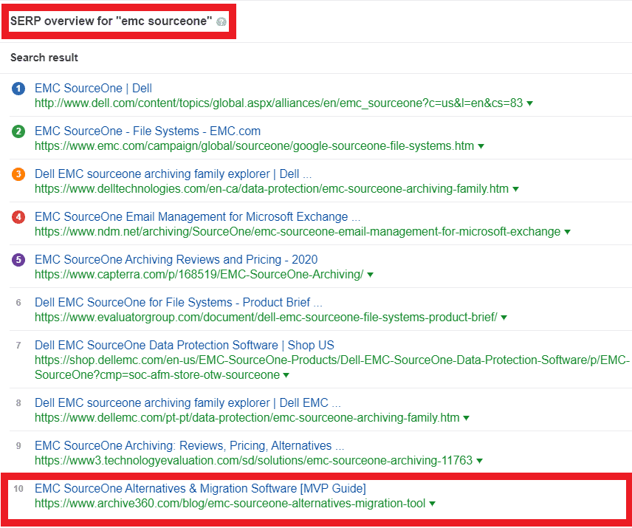This screenshot has height=528, width=632.
Task: Open "EMC SourceOne Email Management for Microsoft Exchange"
Action: [198, 217]
